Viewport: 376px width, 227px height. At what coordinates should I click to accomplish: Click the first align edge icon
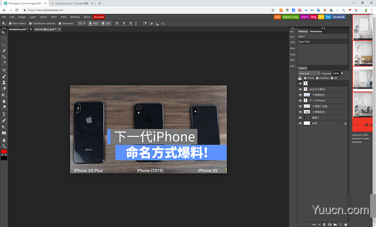click(117, 23)
